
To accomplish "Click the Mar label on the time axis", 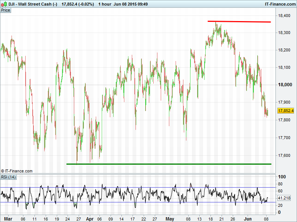I will [x=8, y=219].
